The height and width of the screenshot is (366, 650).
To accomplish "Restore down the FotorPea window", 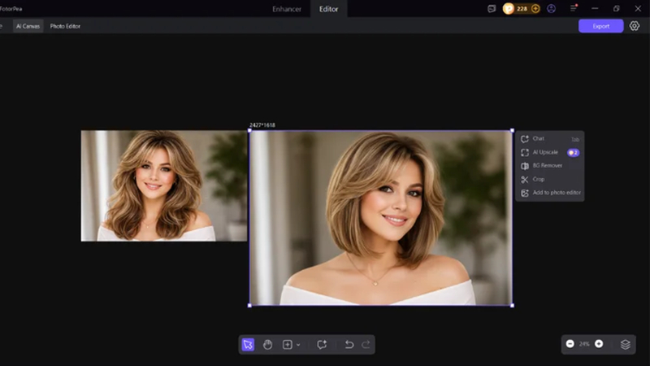I will (x=617, y=8).
